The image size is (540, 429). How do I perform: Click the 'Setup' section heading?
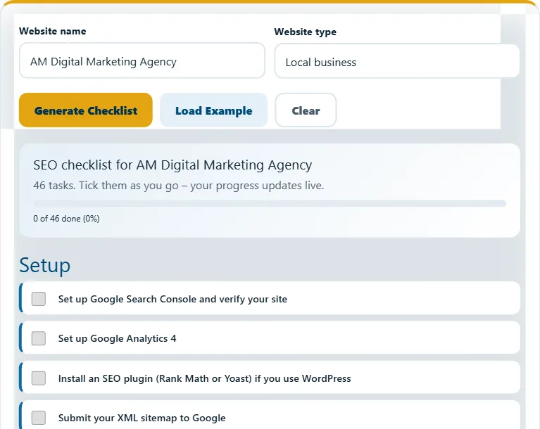[45, 265]
